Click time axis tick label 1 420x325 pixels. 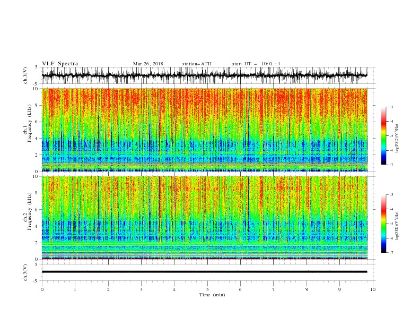point(75,289)
